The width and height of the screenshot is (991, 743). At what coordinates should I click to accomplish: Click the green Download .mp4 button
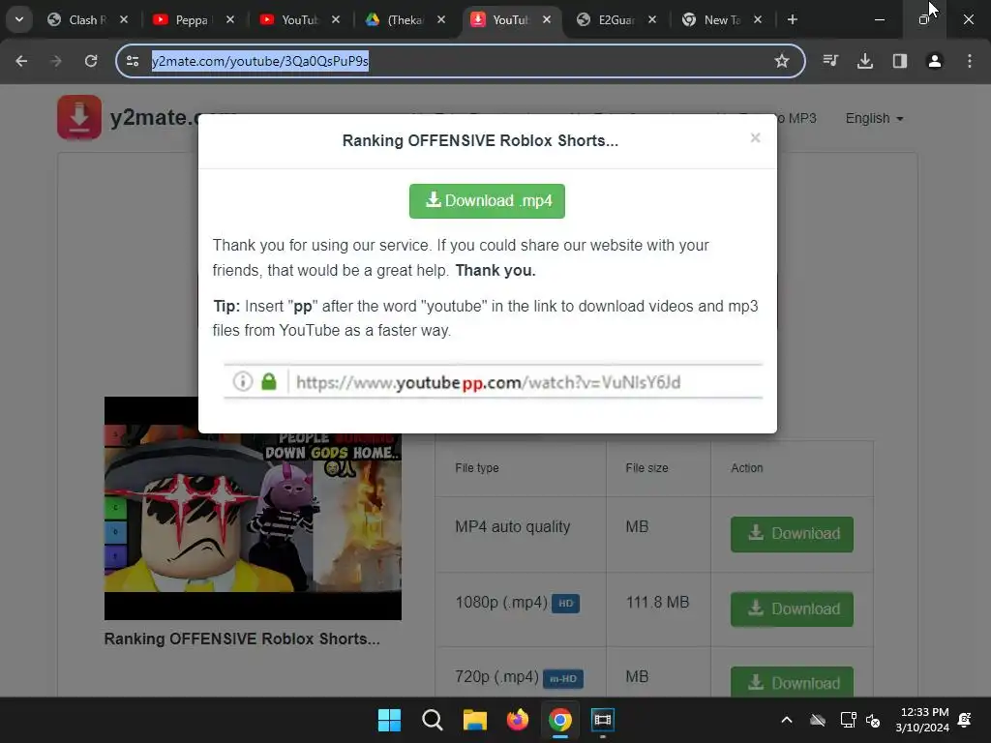(487, 201)
